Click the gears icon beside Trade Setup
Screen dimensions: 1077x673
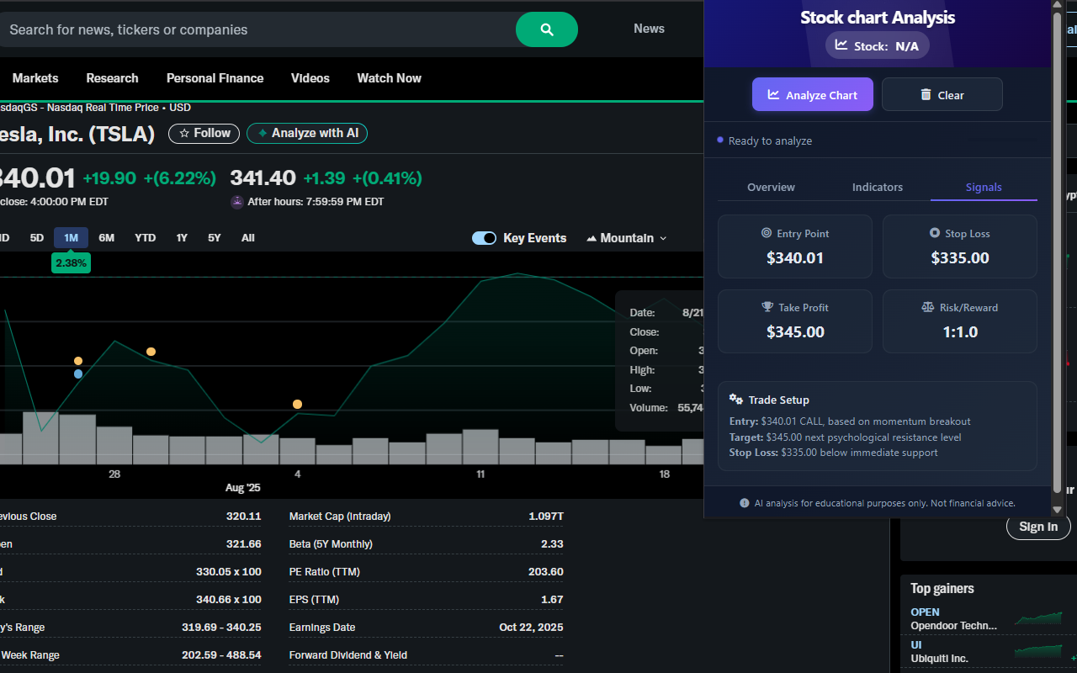[x=735, y=400]
